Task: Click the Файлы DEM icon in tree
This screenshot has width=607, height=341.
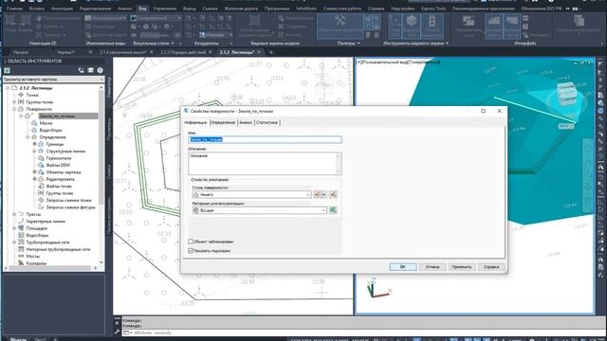Action: point(41,165)
